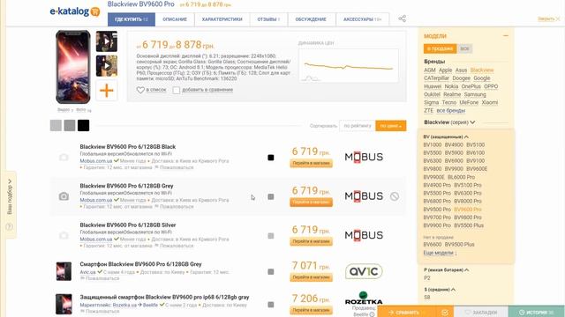Screen dimensions: 565x317
Task: Open the share icon next to tabs
Action: [x=403, y=18]
